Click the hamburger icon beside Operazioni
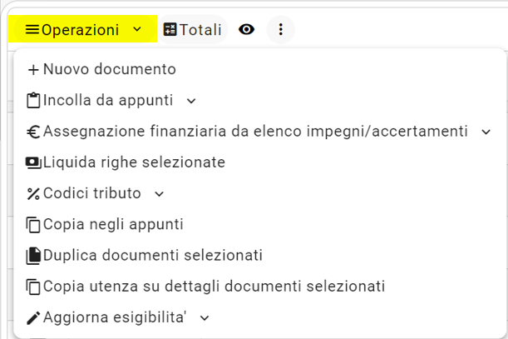The image size is (508, 339). (32, 30)
